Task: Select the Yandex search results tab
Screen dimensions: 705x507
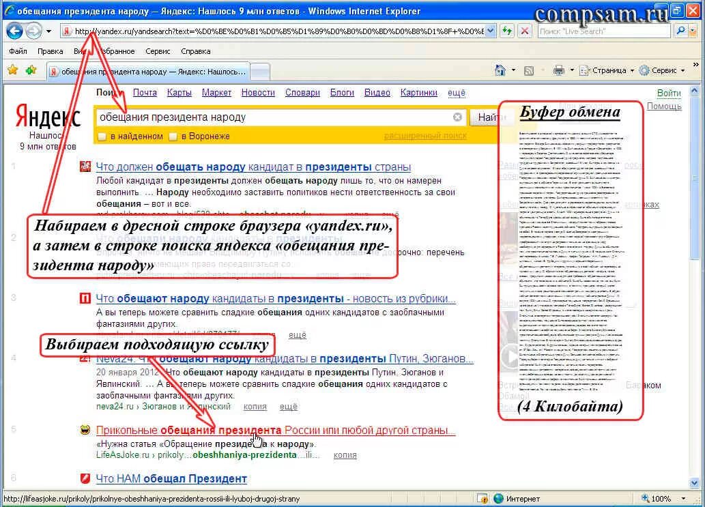Action: click(x=148, y=72)
